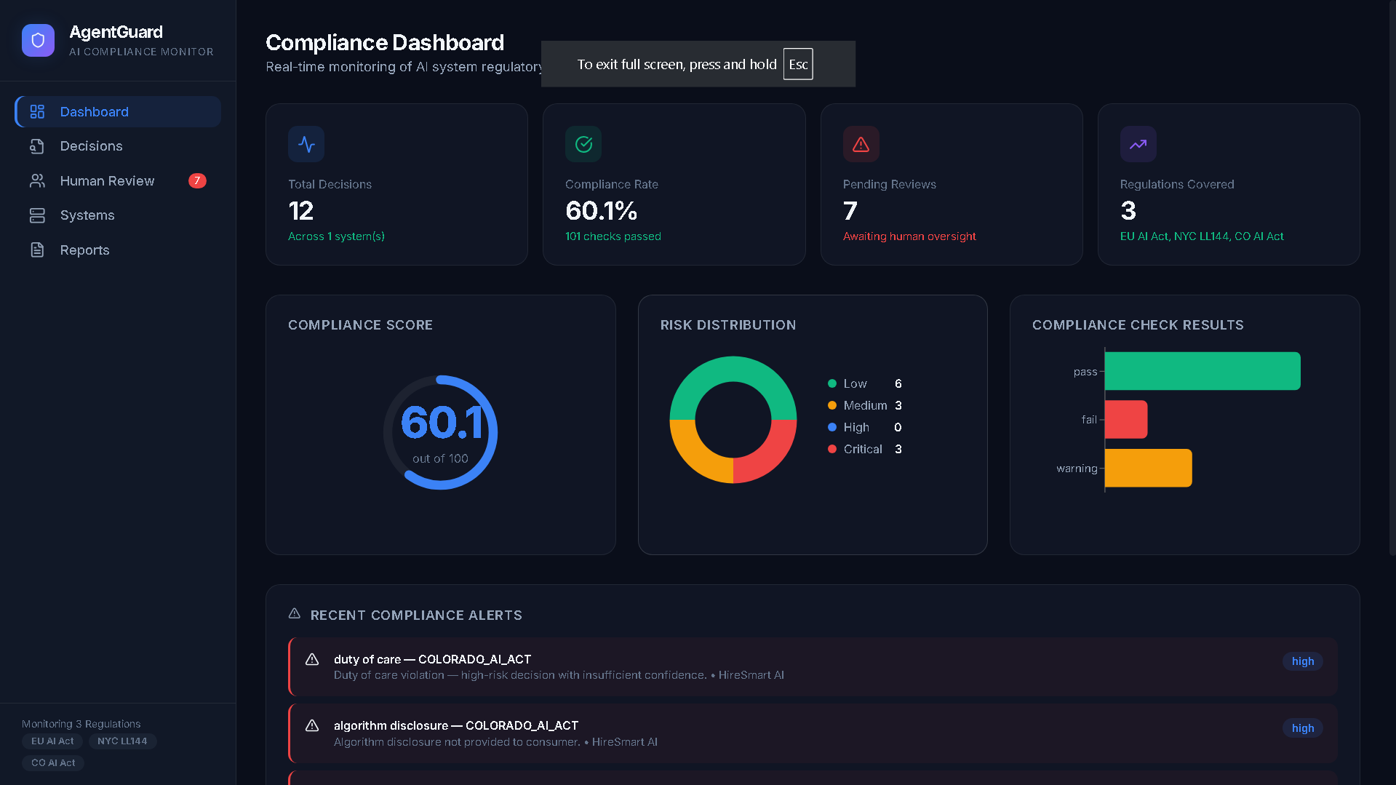The height and width of the screenshot is (785, 1396).
Task: Click the Dashboard grid icon in sidebar
Action: tap(37, 112)
